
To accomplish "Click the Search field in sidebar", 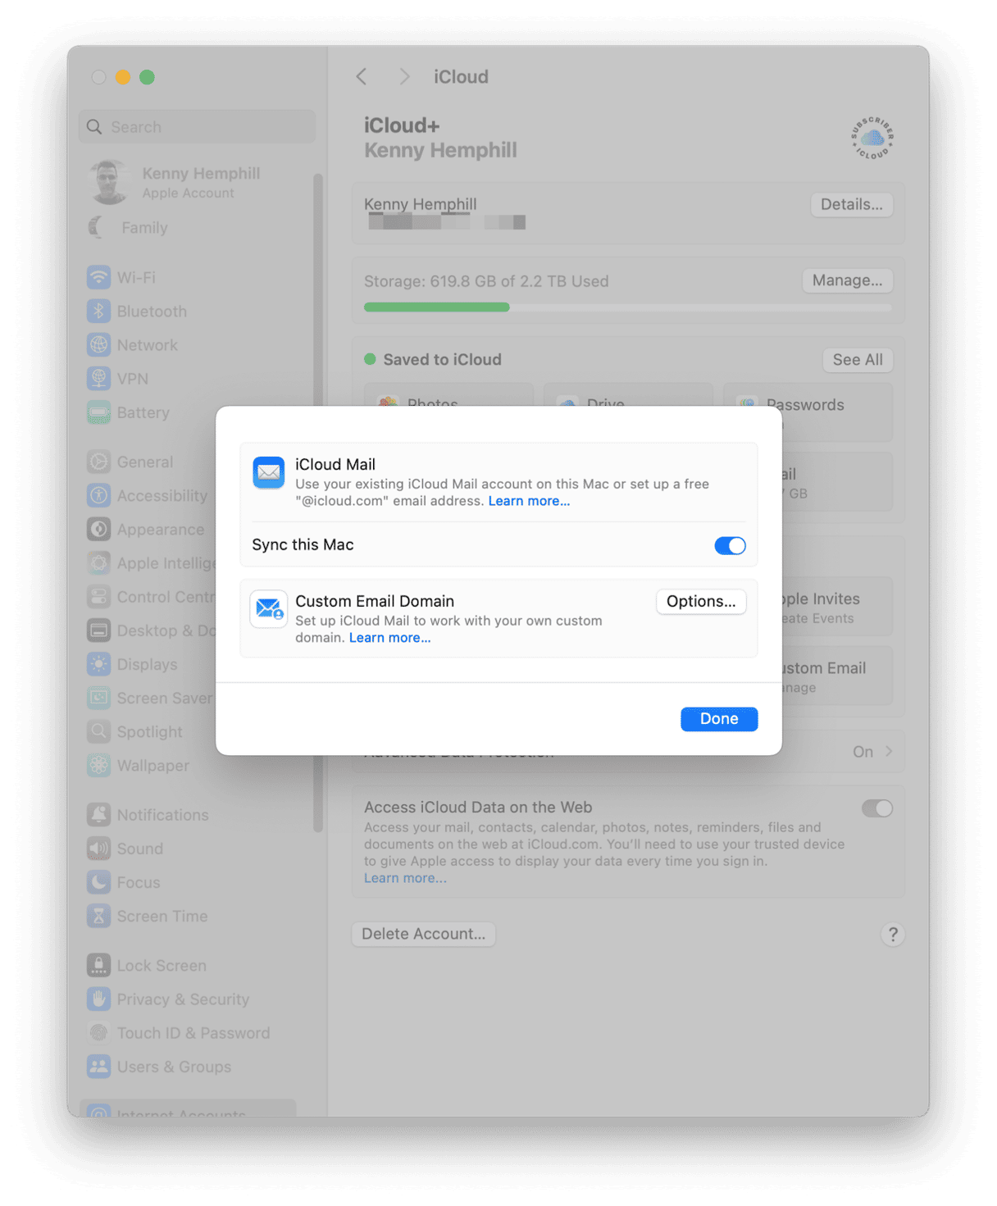I will [197, 127].
